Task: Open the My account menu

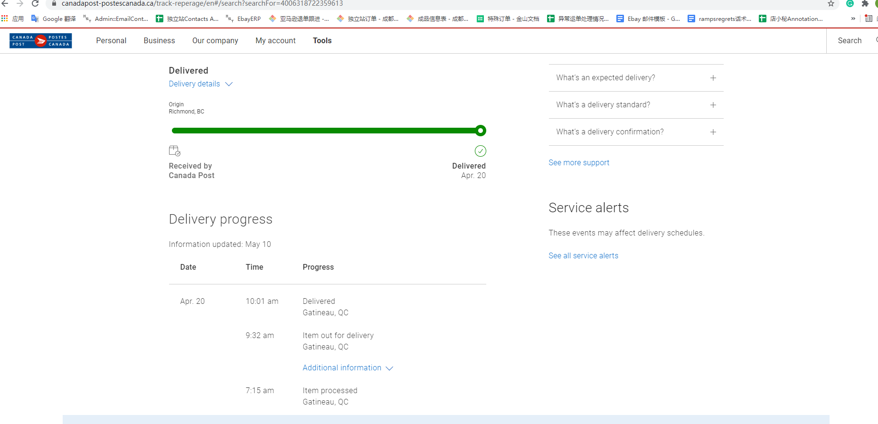Action: 275,41
